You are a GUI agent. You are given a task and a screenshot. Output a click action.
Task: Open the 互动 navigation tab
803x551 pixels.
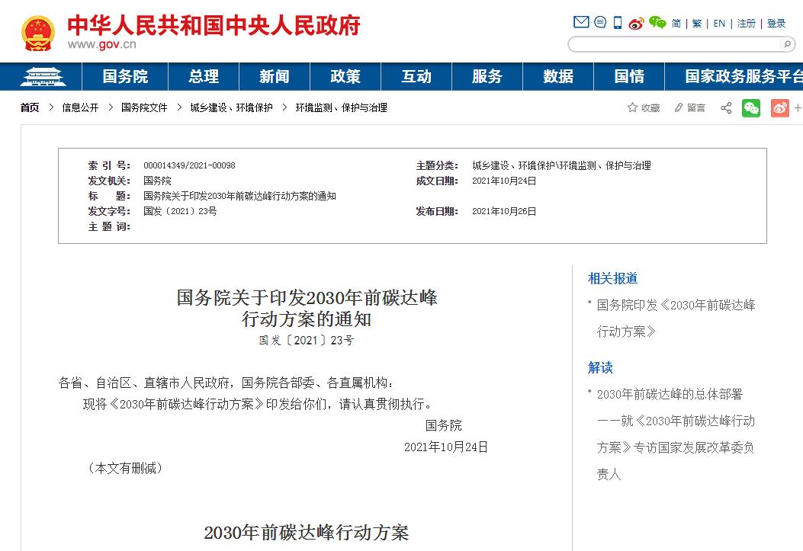[x=416, y=77]
